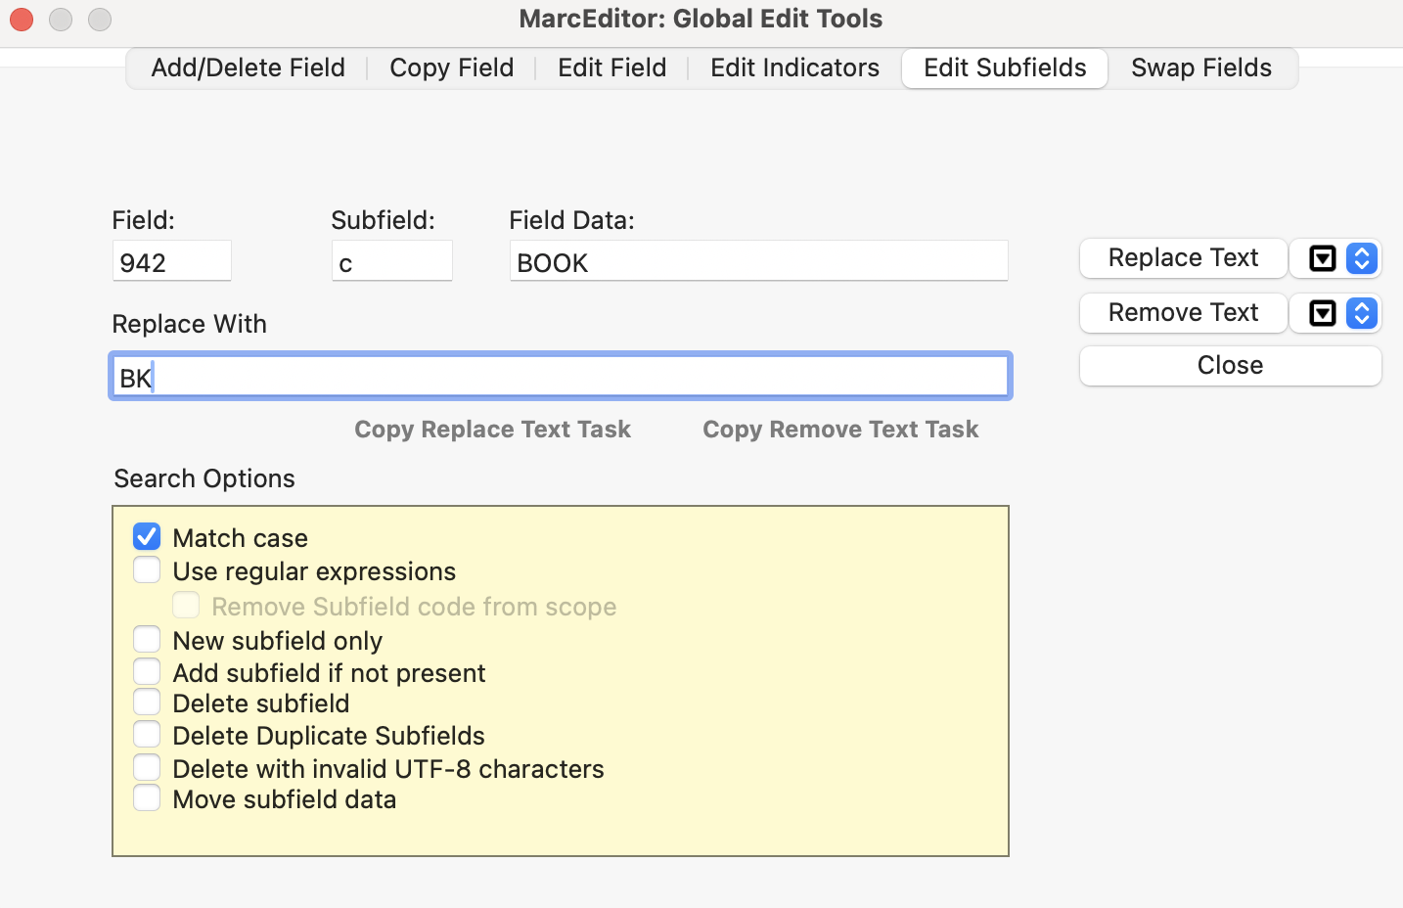Switch to the Add/Delete Field tab
This screenshot has height=908, width=1403.
pyautogui.click(x=248, y=68)
